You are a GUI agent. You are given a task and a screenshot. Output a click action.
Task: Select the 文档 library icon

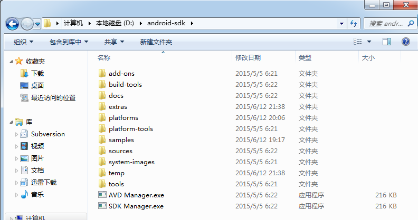(x=24, y=170)
